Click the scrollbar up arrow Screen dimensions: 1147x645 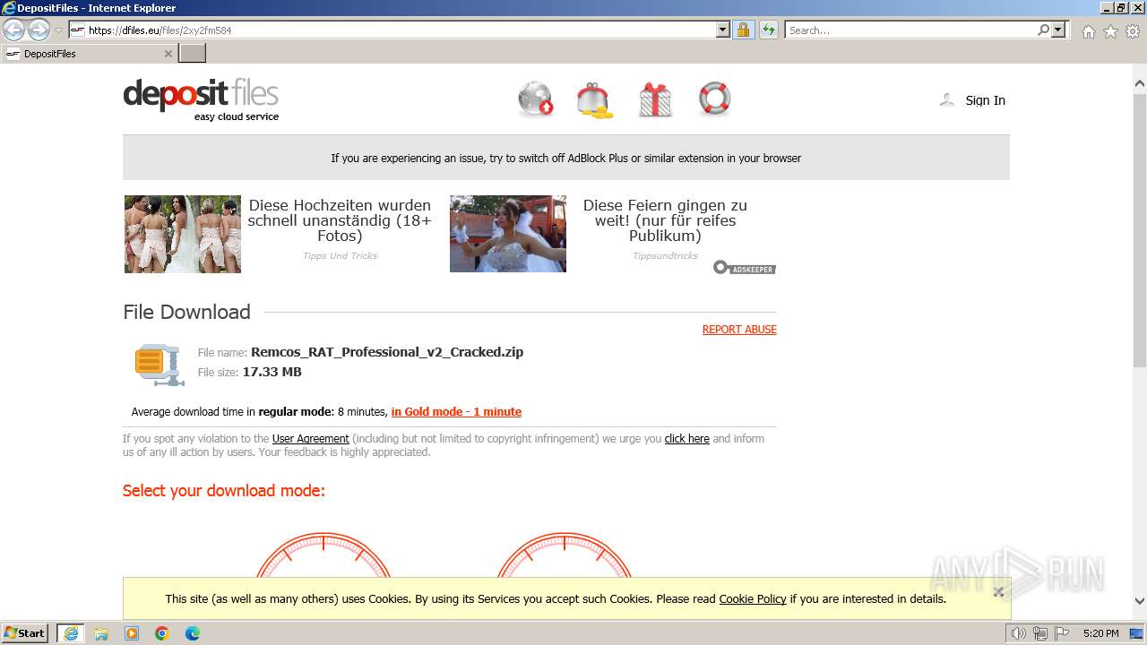(1140, 83)
